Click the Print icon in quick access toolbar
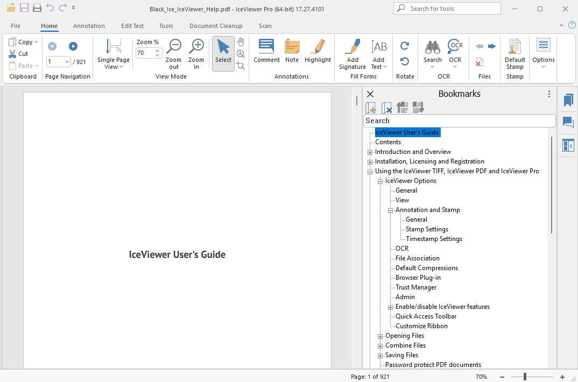The image size is (578, 382). (x=37, y=8)
